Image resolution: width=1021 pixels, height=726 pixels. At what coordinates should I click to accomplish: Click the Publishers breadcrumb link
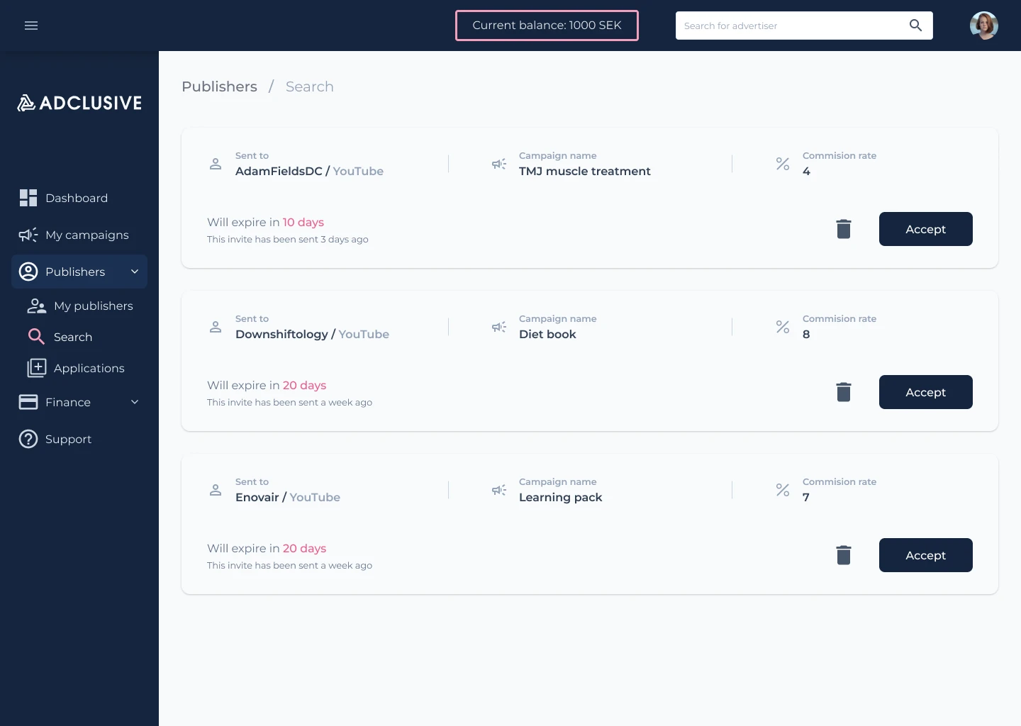pyautogui.click(x=219, y=86)
